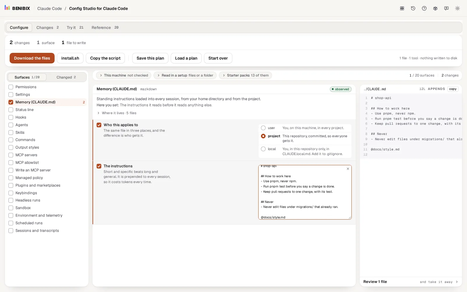This screenshot has height=292, width=467.
Task: Select the 'project' scope radio button
Action: pos(263,136)
